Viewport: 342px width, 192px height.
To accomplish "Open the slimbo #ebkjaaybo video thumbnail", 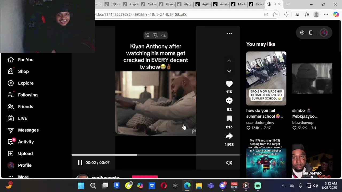I will click(x=312, y=78).
